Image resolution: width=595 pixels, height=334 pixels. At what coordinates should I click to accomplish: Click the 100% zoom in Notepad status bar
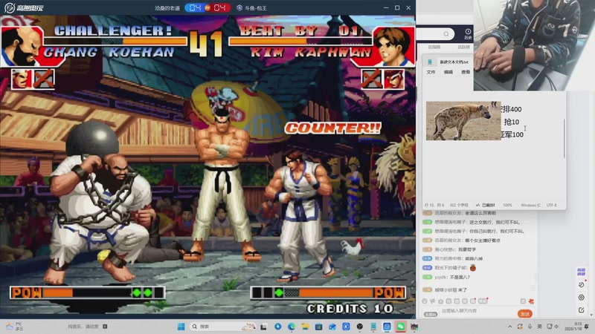507,206
